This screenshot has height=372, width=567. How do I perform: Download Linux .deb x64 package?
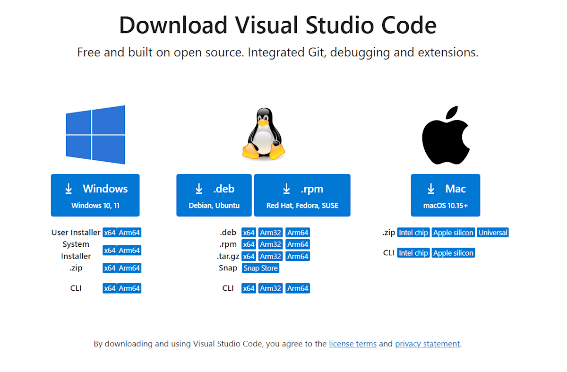pyautogui.click(x=249, y=233)
